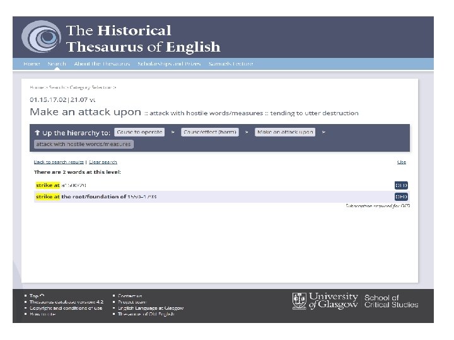The width and height of the screenshot is (454, 340).
Task: Go up to 'attack with hostile words/measures'
Action: (x=84, y=144)
